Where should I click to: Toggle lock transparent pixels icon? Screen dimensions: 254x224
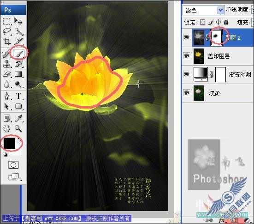click(x=202, y=22)
